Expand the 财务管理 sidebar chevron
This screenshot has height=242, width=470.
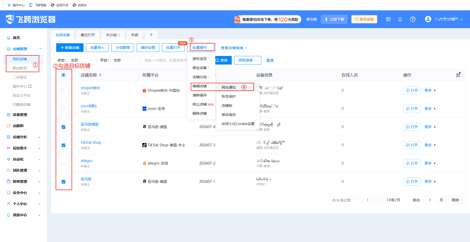point(39,182)
